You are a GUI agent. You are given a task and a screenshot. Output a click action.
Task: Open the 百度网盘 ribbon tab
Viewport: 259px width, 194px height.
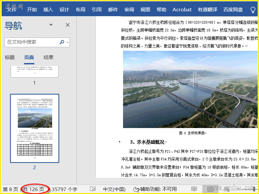[233, 9]
